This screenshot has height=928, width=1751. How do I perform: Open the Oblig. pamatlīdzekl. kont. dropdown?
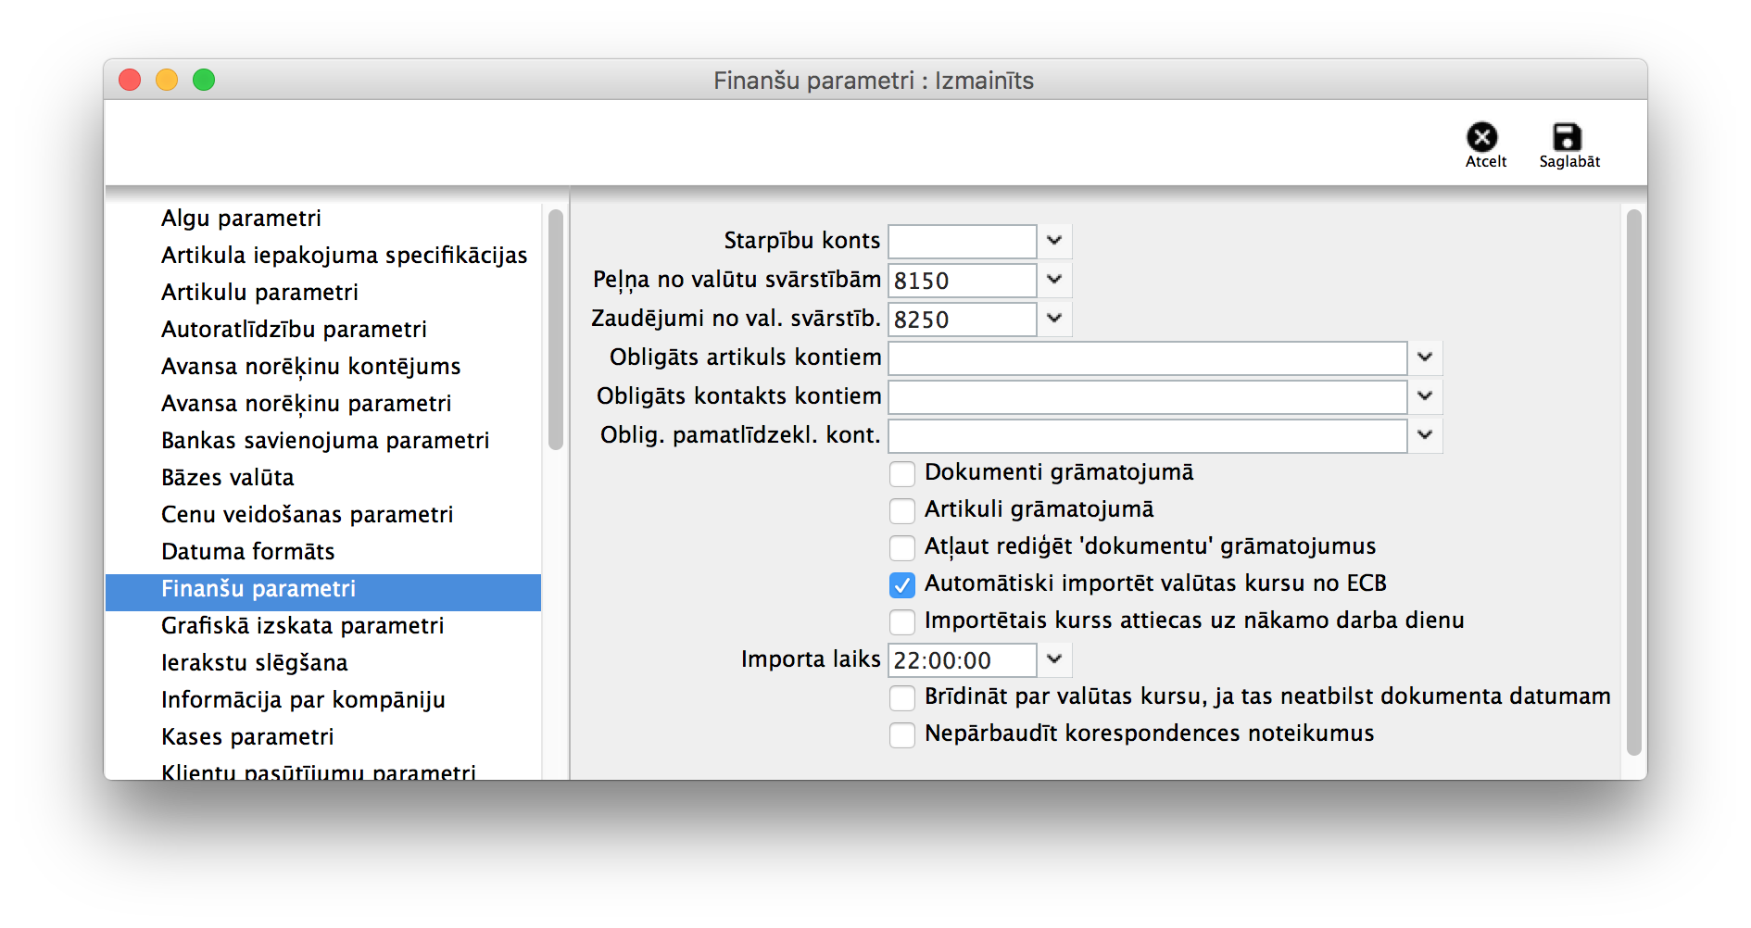(1424, 435)
